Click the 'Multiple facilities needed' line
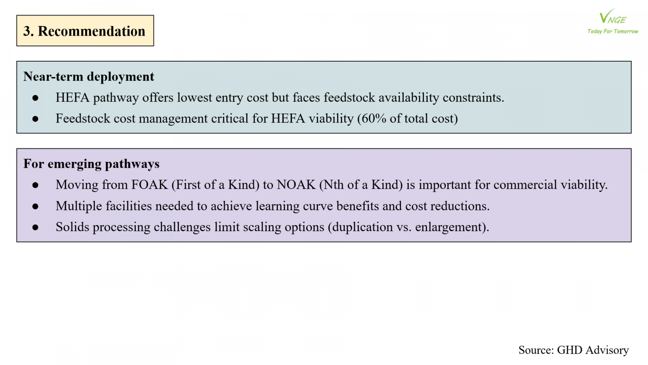This screenshot has width=648, height=365. pos(272,206)
